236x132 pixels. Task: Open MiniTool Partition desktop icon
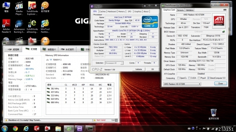[45, 26]
